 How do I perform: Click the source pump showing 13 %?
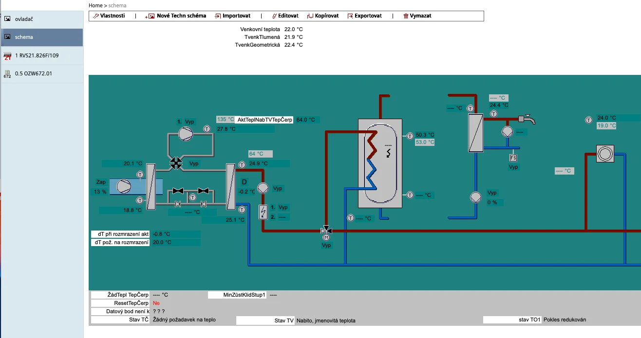[124, 186]
